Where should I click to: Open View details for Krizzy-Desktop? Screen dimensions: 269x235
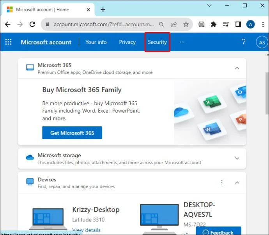coord(86,230)
